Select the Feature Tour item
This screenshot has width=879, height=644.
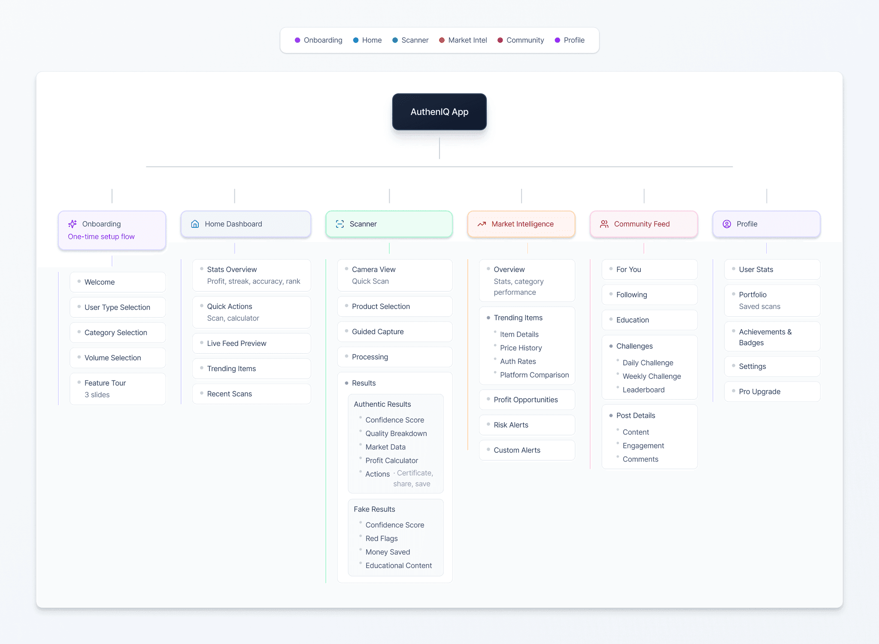[118, 389]
